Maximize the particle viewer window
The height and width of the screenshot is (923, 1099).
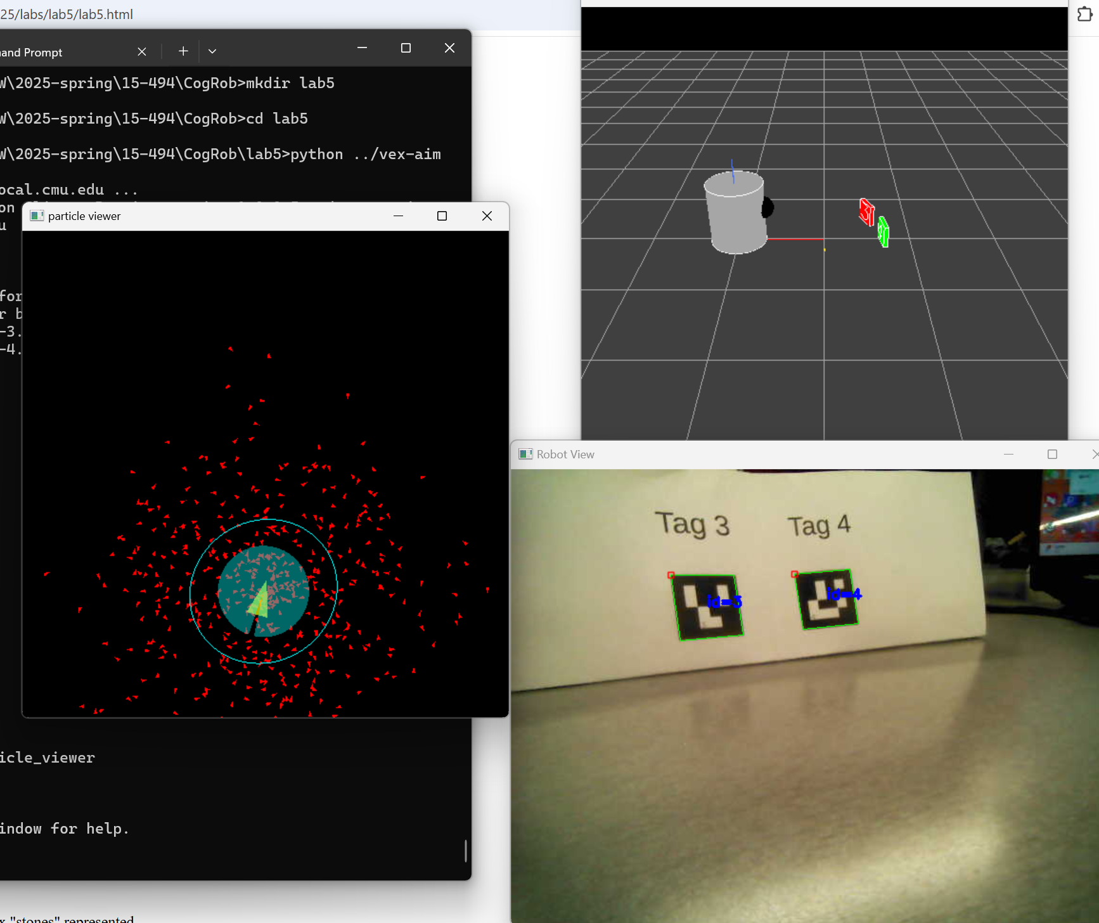442,216
